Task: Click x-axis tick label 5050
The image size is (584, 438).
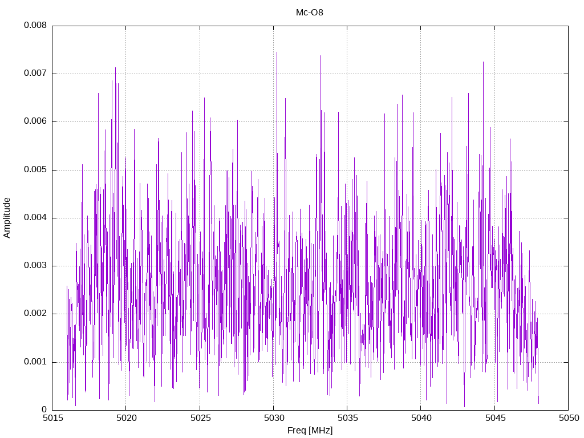Action: [x=569, y=418]
